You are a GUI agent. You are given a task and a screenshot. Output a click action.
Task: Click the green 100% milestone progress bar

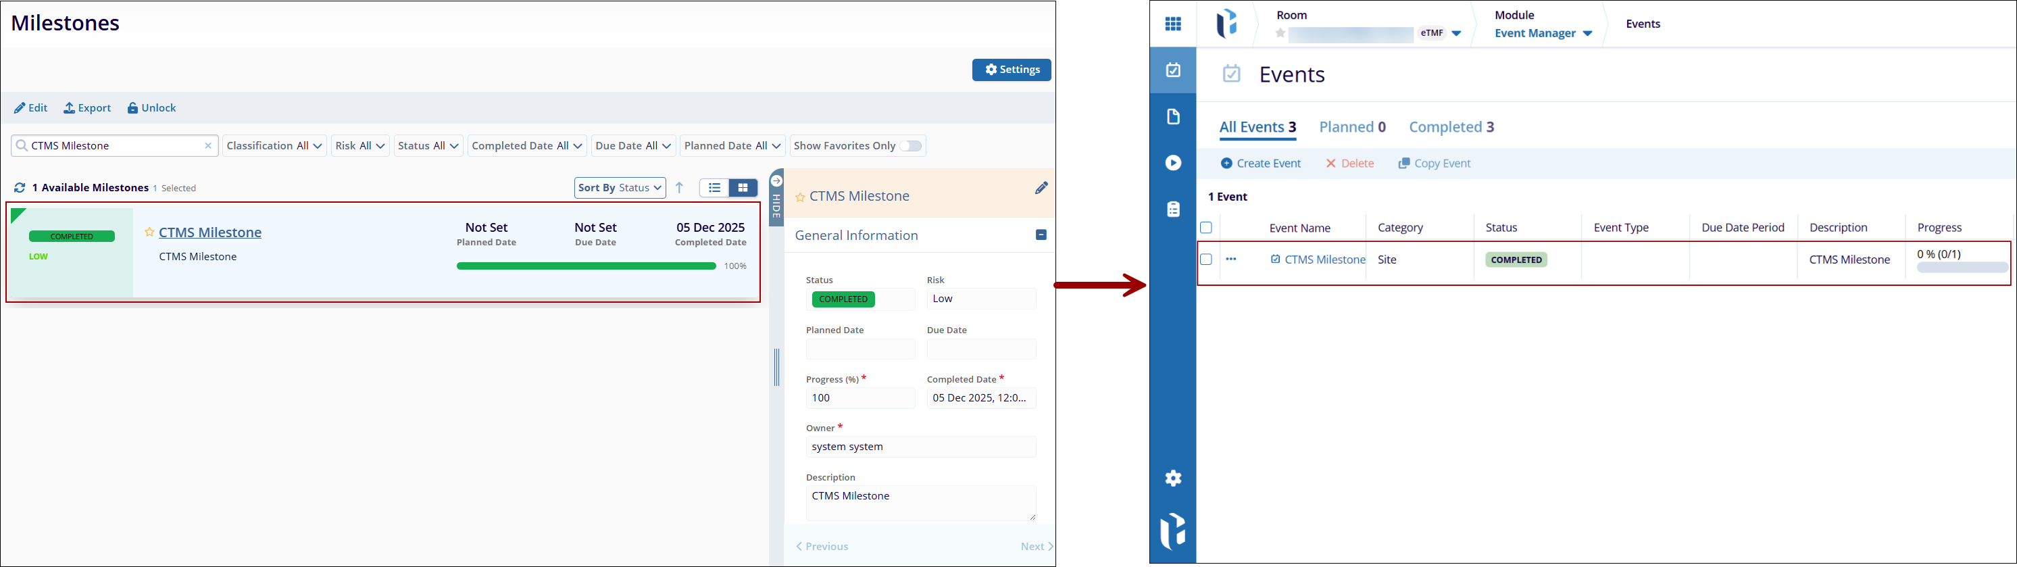pos(586,266)
